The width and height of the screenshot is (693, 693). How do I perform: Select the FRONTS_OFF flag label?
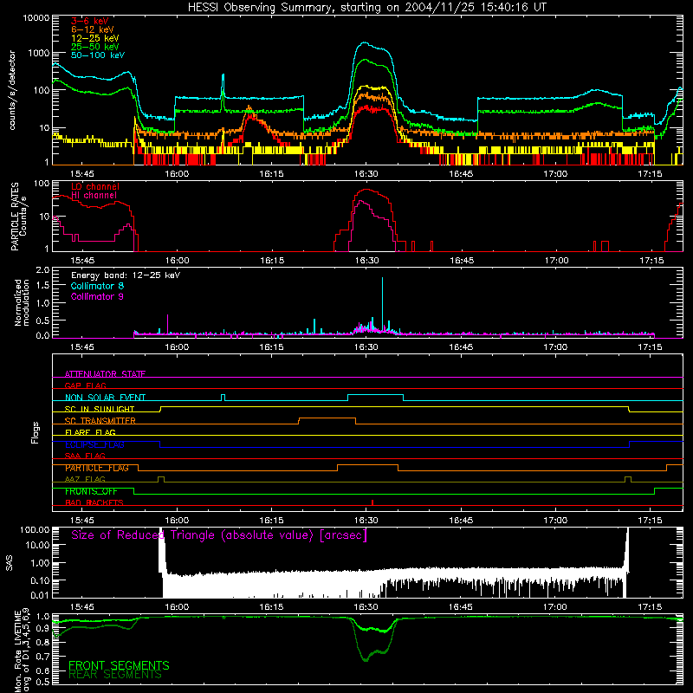click(x=91, y=491)
